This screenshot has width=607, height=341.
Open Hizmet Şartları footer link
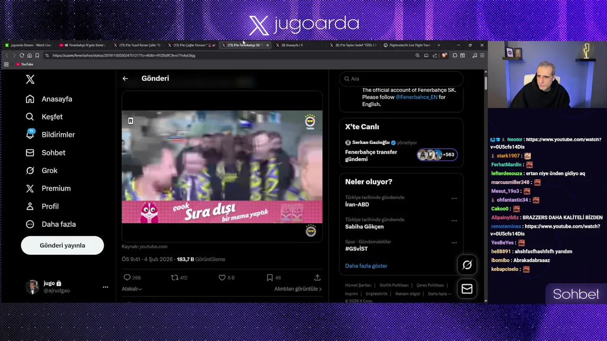[358, 285]
